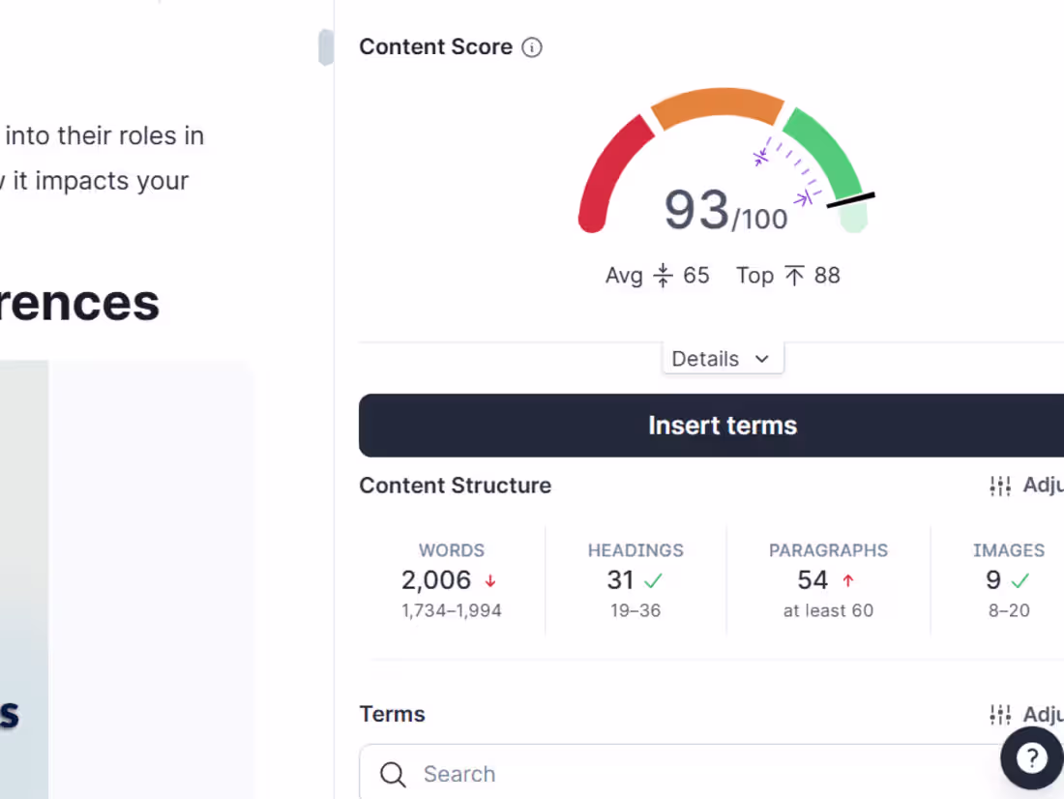1064x799 pixels.
Task: Click the magnifying glass in the Terms search
Action: click(x=393, y=774)
